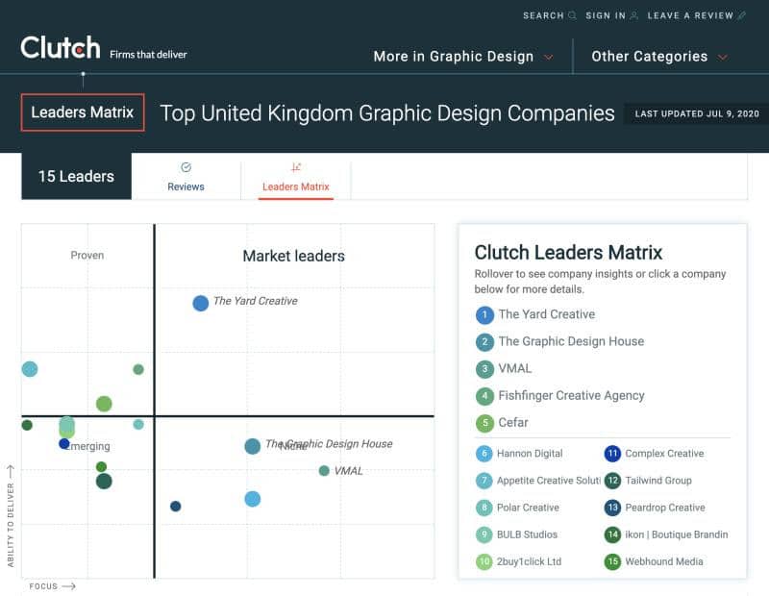Click the Leaders Matrix chart icon
The image size is (769, 596).
click(x=296, y=168)
